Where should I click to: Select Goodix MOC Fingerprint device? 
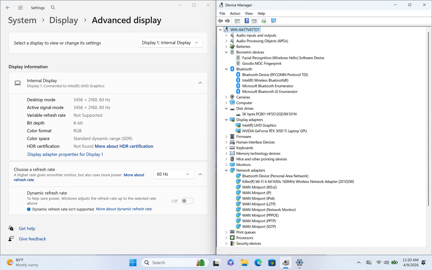tap(262, 63)
